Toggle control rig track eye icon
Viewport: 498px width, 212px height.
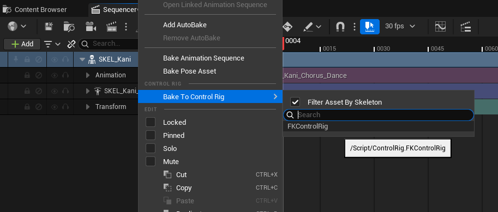pos(55,91)
